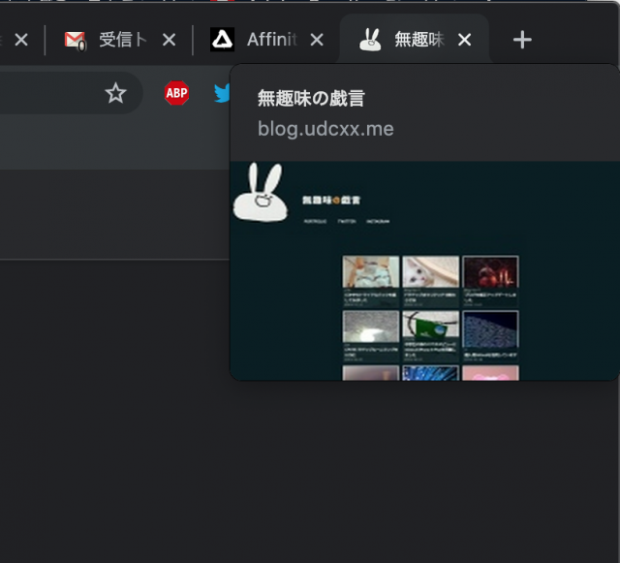Close the leftmost partially visible tab
Viewport: 620px width, 563px height.
(21, 40)
